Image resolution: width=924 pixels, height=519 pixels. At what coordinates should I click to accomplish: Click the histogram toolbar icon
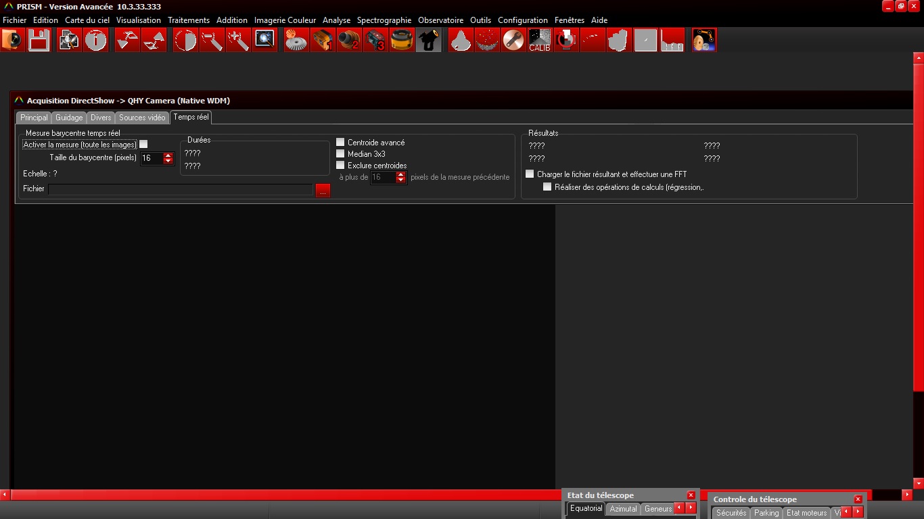pyautogui.click(x=672, y=41)
